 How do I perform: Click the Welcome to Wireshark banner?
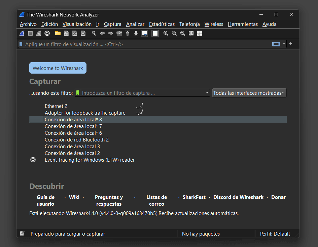[58, 68]
